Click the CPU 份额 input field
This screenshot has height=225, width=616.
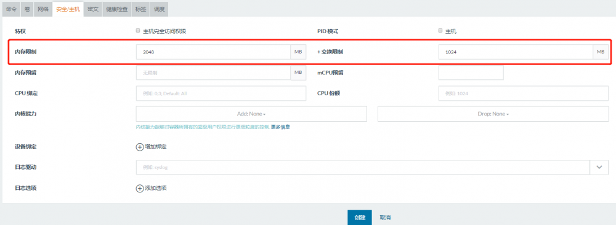click(523, 93)
